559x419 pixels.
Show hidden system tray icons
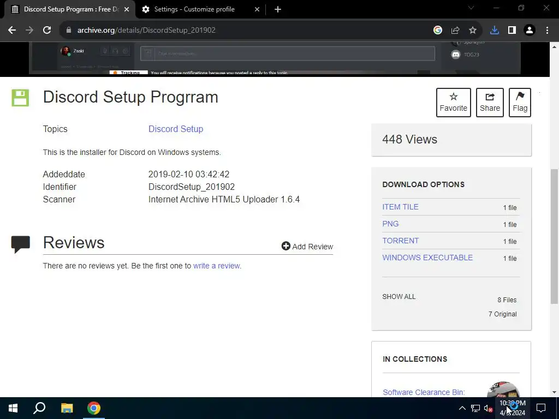tap(462, 408)
